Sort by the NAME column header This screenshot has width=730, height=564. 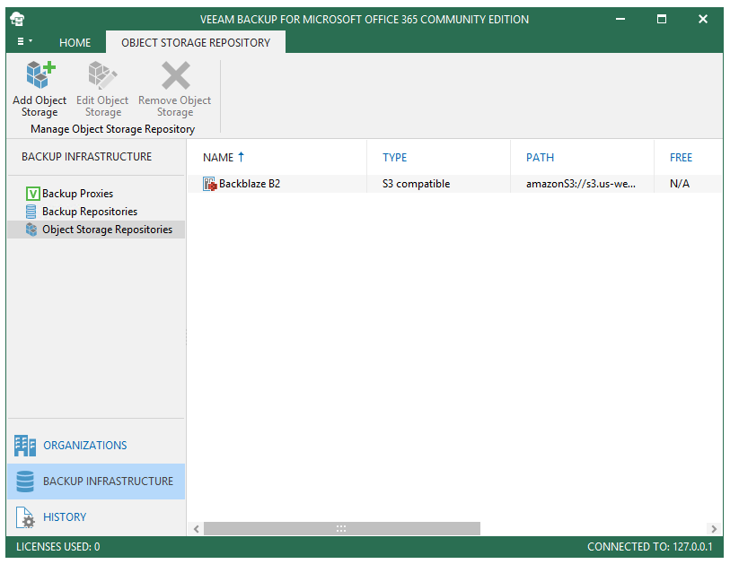(x=218, y=158)
